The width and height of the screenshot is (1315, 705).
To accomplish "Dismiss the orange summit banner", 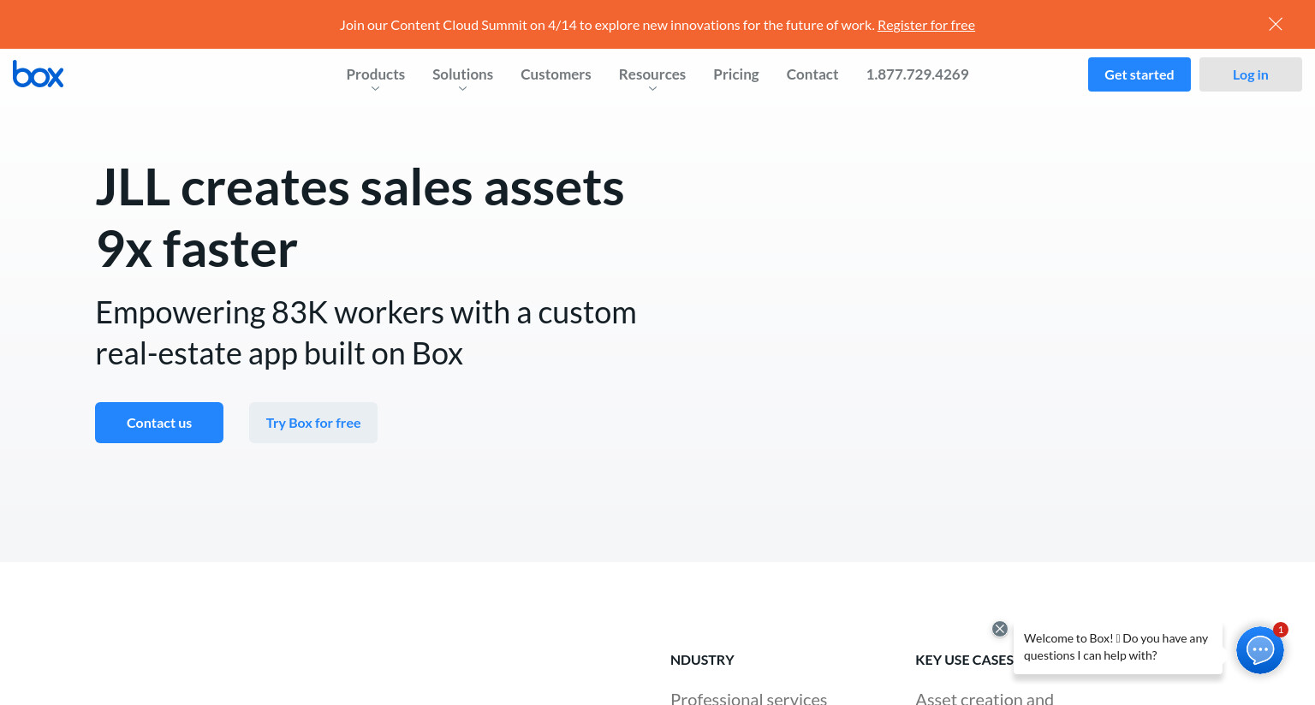I will [1276, 24].
